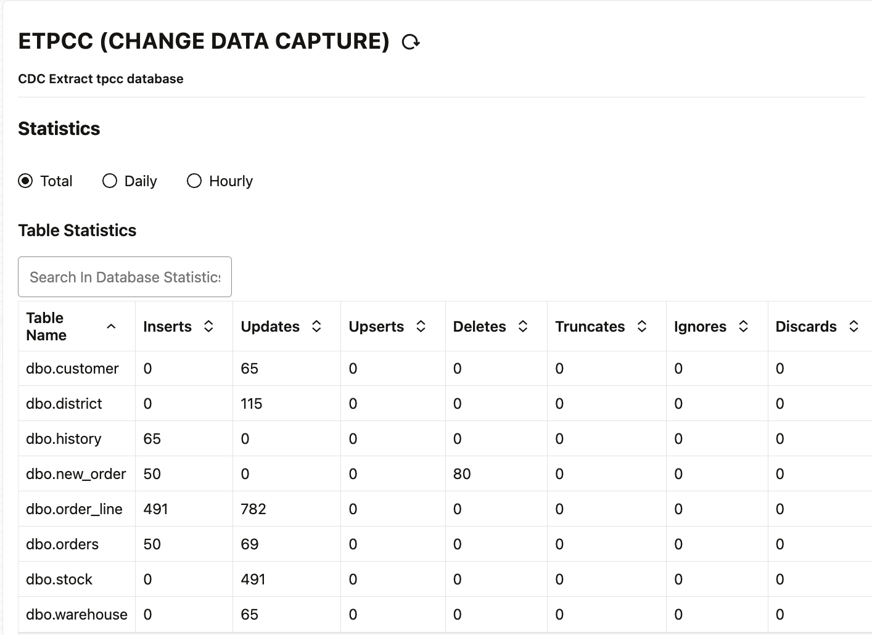Image resolution: width=872 pixels, height=635 pixels.
Task: Click the Inserts column header label
Action: point(167,327)
